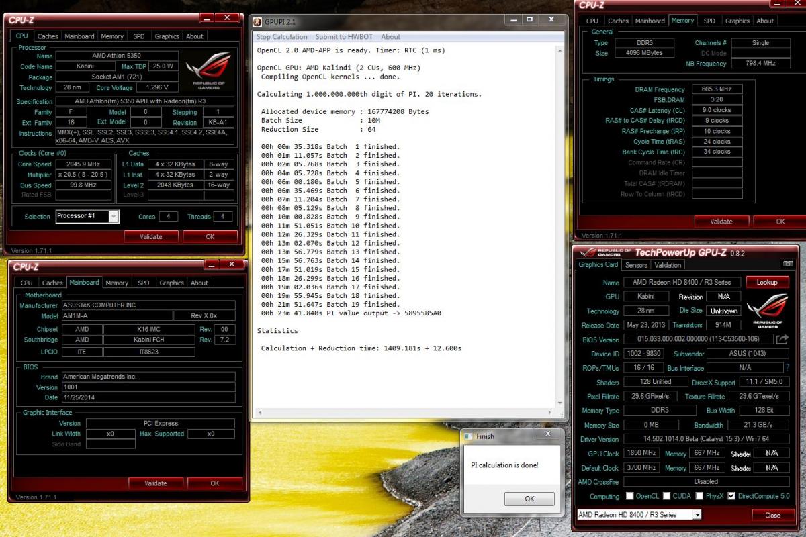Click the '1850 MHz' GPU Clock field
This screenshot has width=806, height=537.
642,453
